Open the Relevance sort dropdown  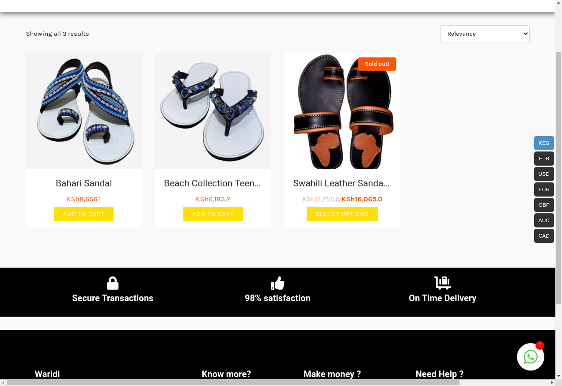(x=485, y=34)
